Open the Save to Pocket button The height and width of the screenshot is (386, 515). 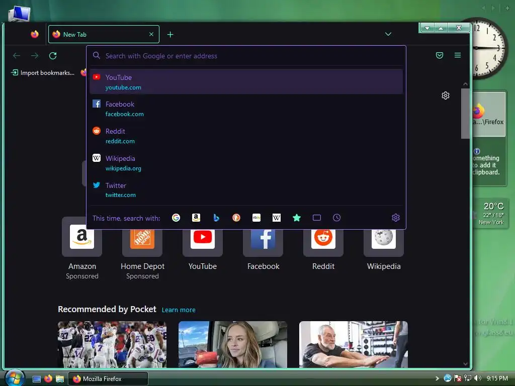click(x=440, y=55)
